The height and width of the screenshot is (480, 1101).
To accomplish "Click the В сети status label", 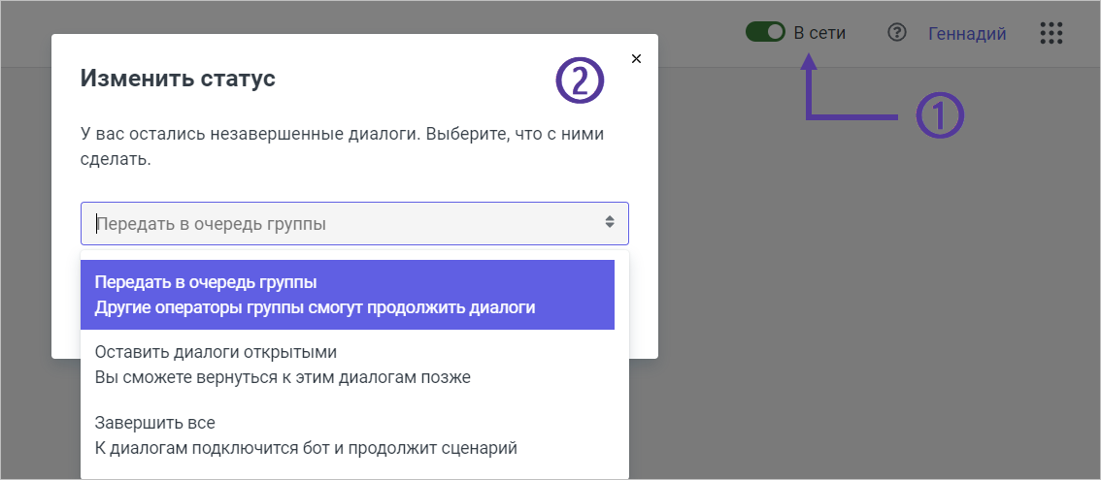I will (819, 33).
